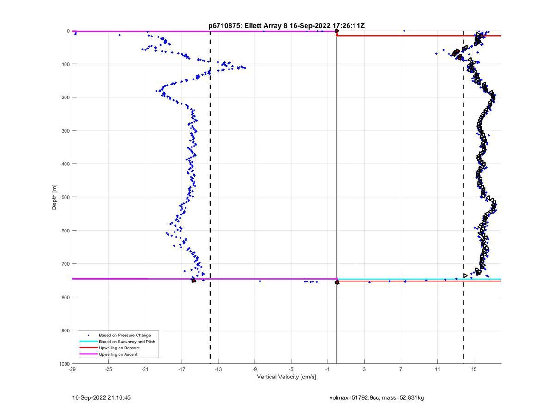Click depth tick label '200'
The width and height of the screenshot is (554, 409).
point(66,98)
